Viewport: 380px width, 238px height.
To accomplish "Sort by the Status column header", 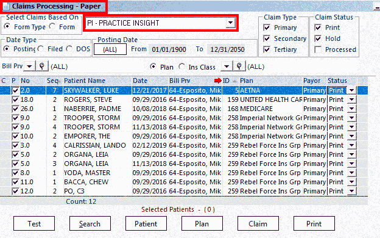I will (x=342, y=81).
